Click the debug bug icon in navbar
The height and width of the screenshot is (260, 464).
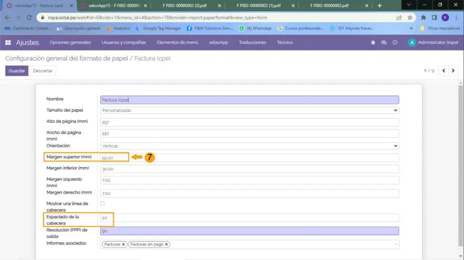pyautogui.click(x=373, y=43)
